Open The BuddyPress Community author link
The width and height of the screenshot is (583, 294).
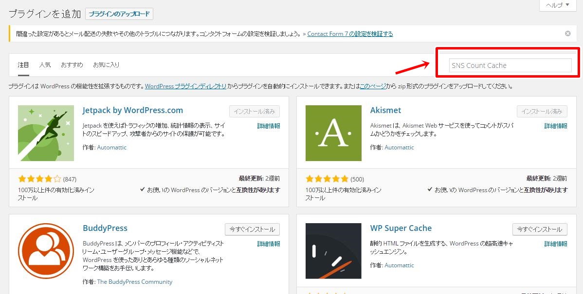click(135, 282)
